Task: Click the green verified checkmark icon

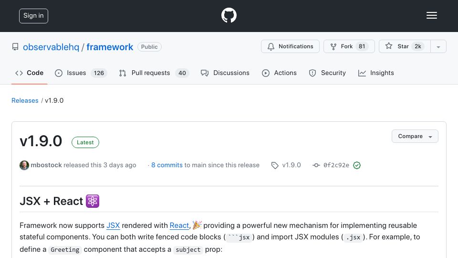Action: point(357,165)
